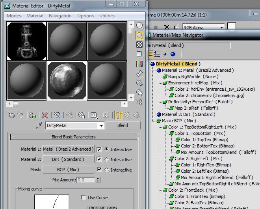
Task: Open the Material menu
Action: pos(35,16)
